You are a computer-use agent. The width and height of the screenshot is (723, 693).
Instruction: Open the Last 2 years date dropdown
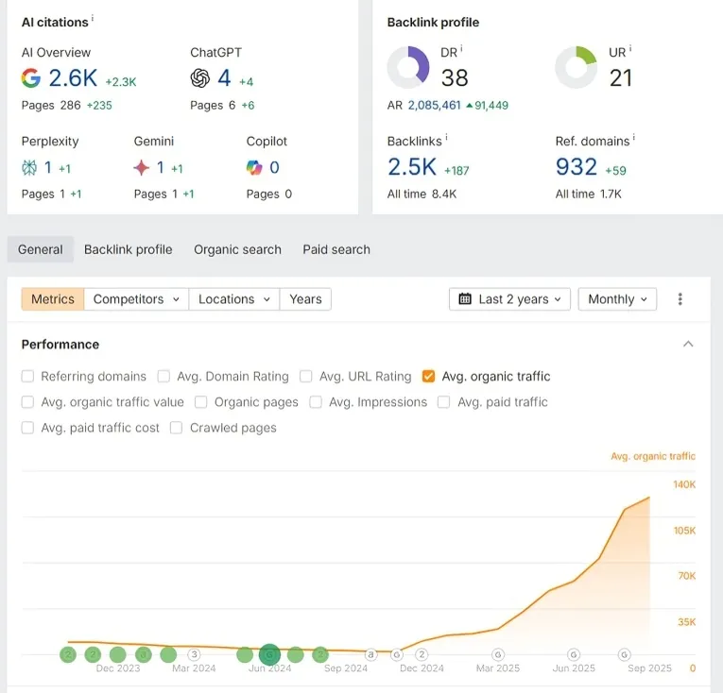pos(510,299)
